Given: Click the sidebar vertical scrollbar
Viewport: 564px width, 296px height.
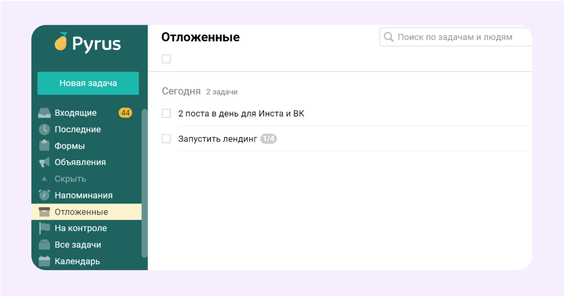Looking at the screenshot, I should click(145, 183).
